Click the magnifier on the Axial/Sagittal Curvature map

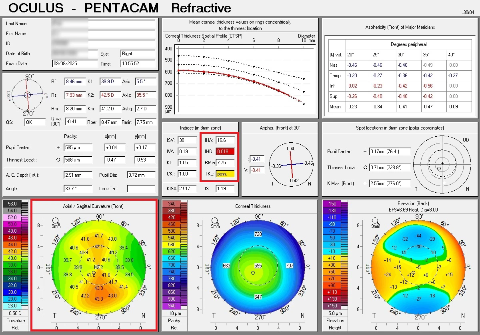pos(56,221)
